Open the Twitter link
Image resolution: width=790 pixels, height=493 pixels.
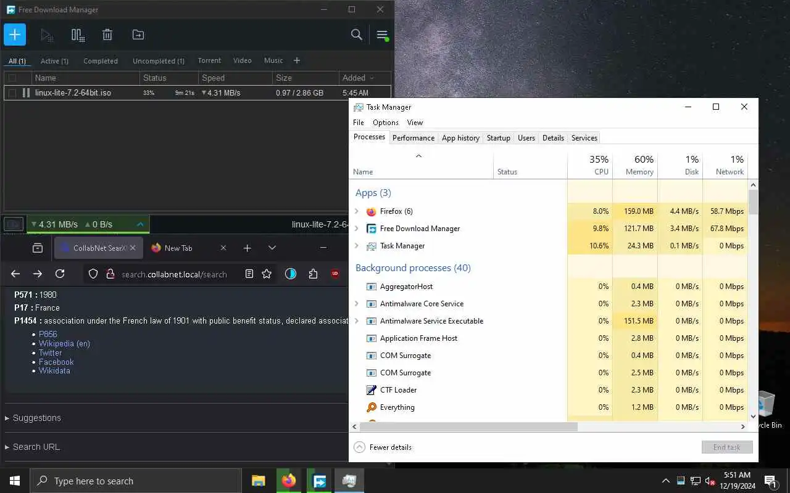(x=50, y=352)
